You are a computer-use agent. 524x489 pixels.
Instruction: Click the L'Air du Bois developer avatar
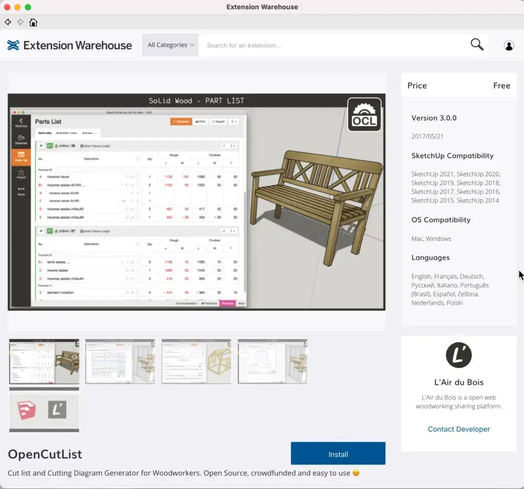click(459, 355)
